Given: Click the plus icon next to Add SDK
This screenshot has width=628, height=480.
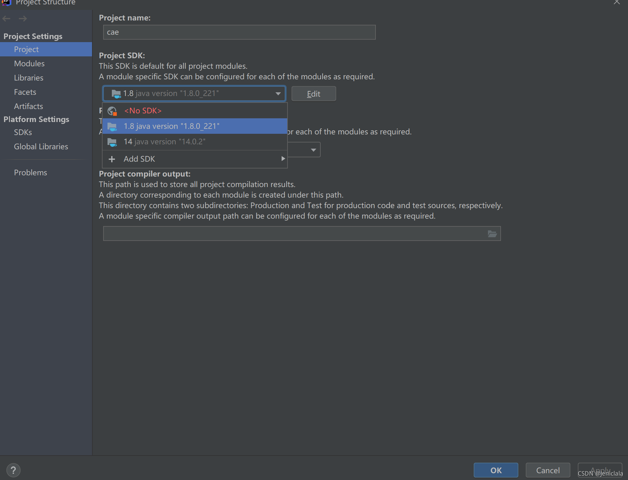Looking at the screenshot, I should coord(112,159).
